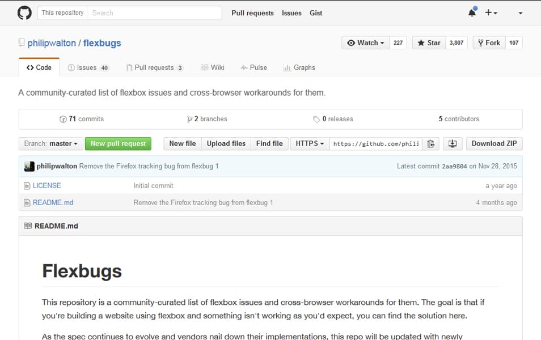
Task: Click the Find file button
Action: coord(269,143)
